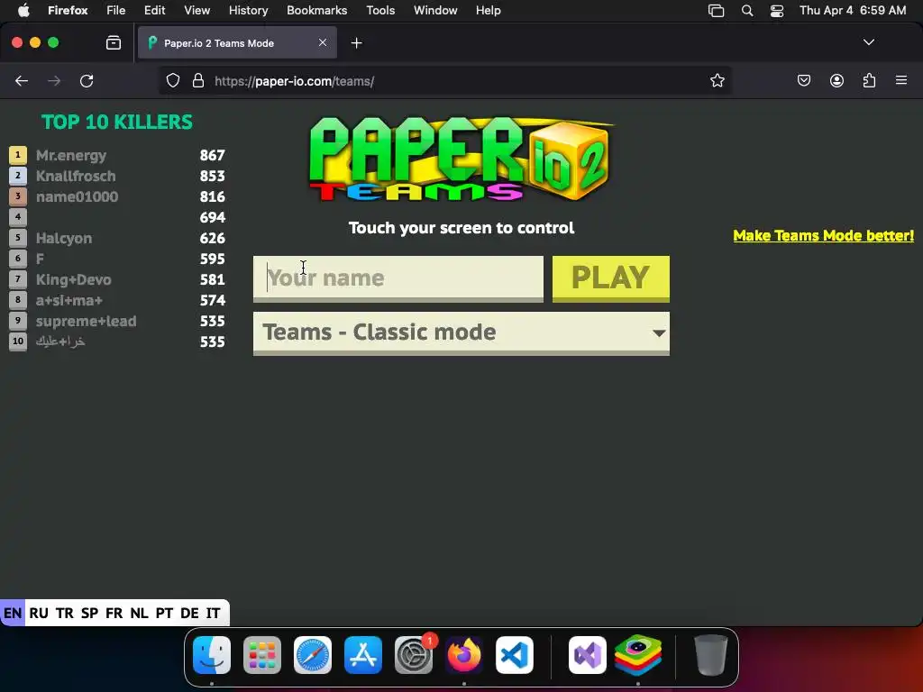Viewport: 923px width, 692px height.
Task: Open Finder from the dock
Action: 212,655
